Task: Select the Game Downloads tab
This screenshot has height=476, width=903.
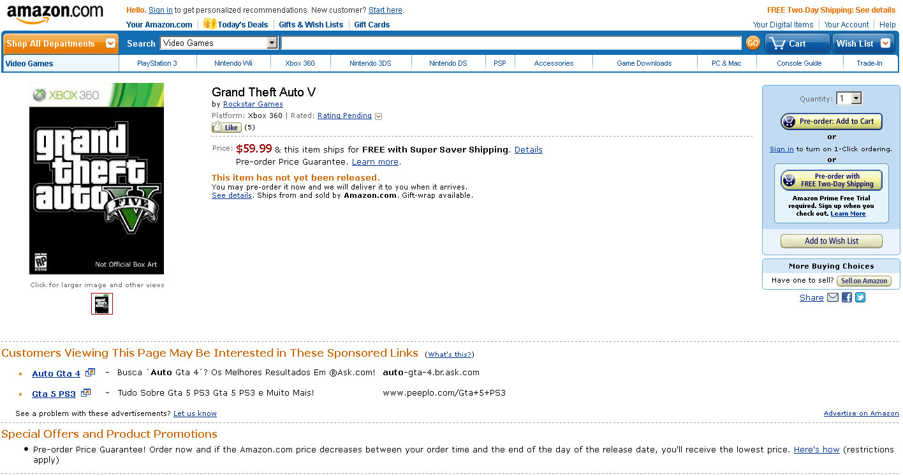Action: tap(643, 63)
